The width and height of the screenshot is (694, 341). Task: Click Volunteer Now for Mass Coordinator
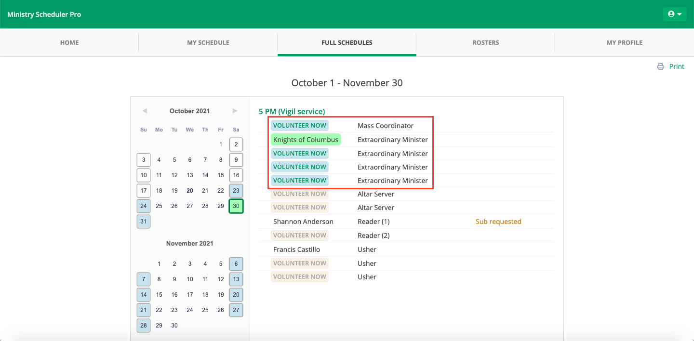(299, 126)
